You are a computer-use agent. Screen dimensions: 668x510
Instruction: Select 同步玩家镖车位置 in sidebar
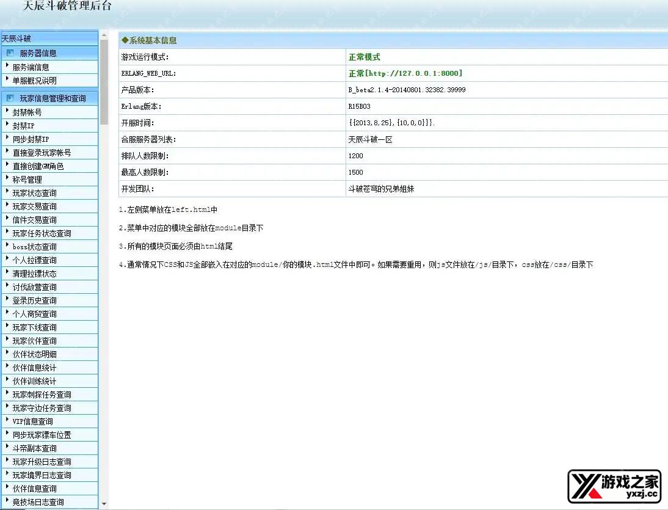click(x=42, y=435)
